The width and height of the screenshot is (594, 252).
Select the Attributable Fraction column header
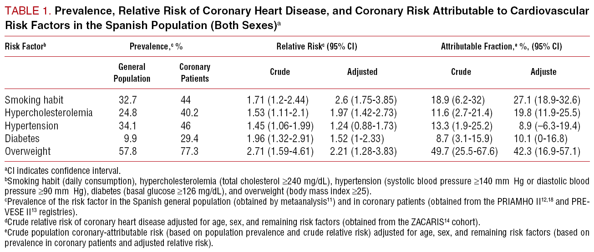click(x=501, y=46)
